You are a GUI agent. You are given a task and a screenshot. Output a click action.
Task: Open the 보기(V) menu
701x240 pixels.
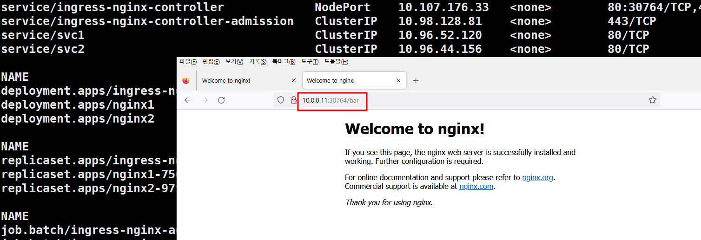pyautogui.click(x=234, y=62)
